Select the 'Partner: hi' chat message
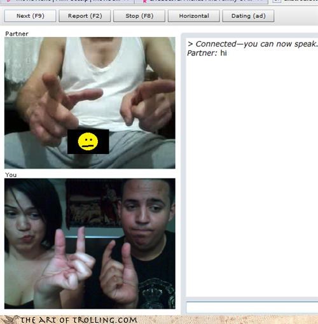This screenshot has height=324, width=318. [207, 53]
